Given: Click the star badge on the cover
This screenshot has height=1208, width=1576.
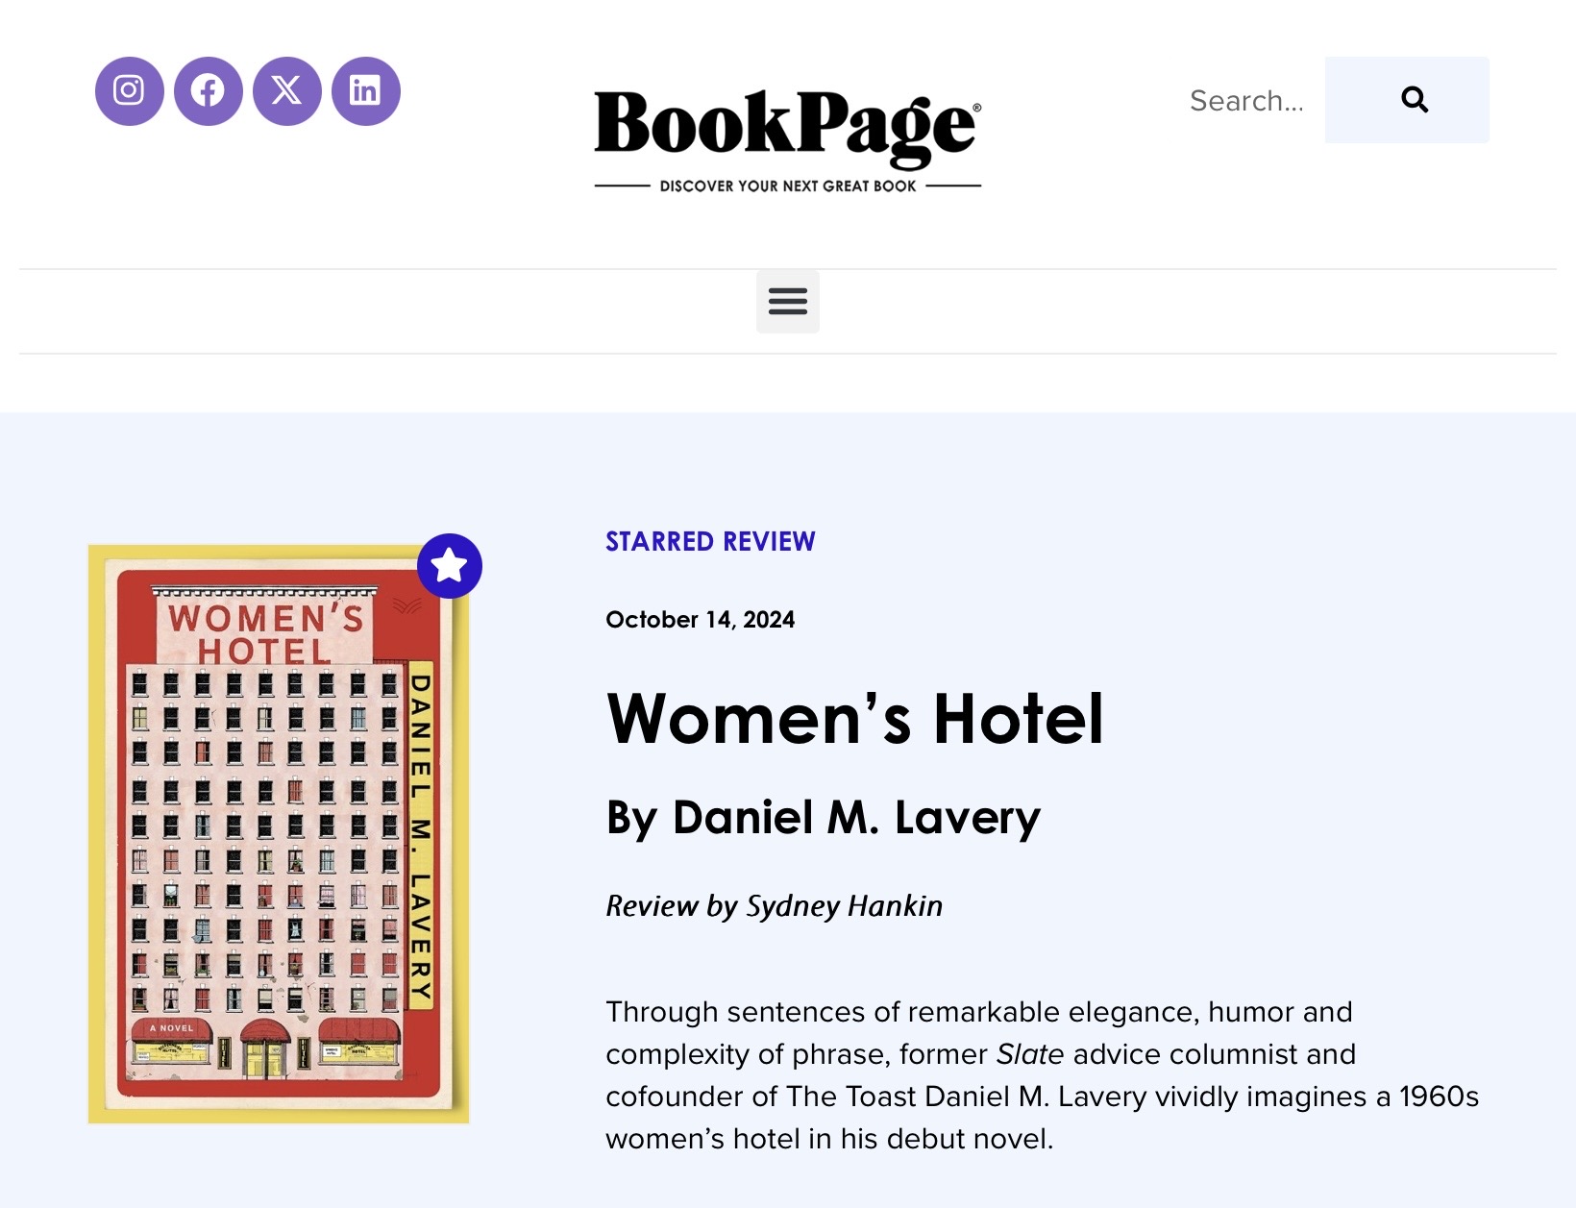Looking at the screenshot, I should click(x=449, y=566).
